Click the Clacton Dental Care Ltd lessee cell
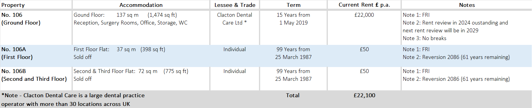 [234, 19]
